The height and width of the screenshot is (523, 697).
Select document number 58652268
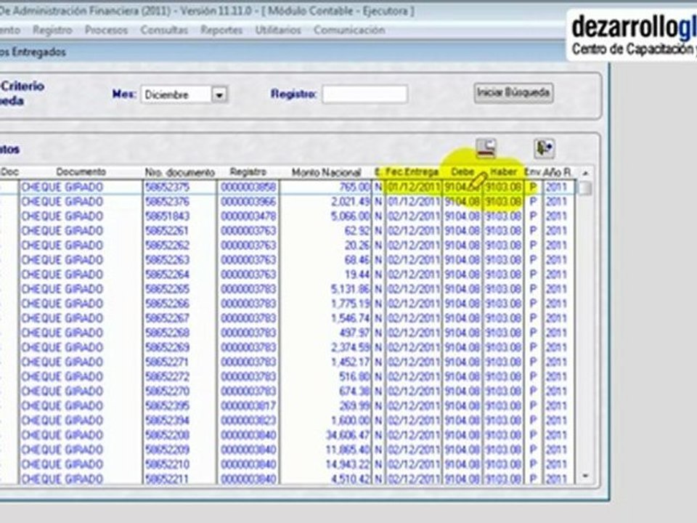[x=167, y=333]
